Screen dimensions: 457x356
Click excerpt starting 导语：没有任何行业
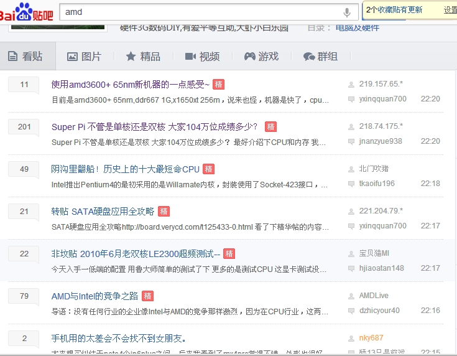click(x=190, y=312)
